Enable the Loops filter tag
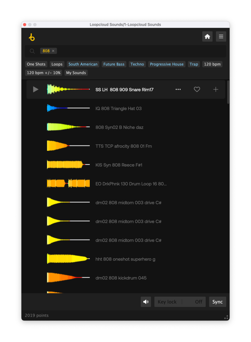Image resolution: width=251 pixels, height=342 pixels. [x=57, y=64]
